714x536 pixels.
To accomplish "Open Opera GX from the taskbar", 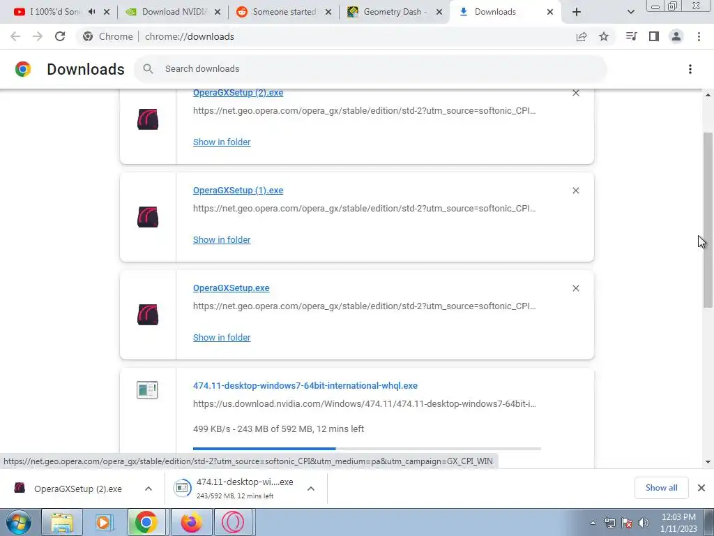I will (233, 522).
